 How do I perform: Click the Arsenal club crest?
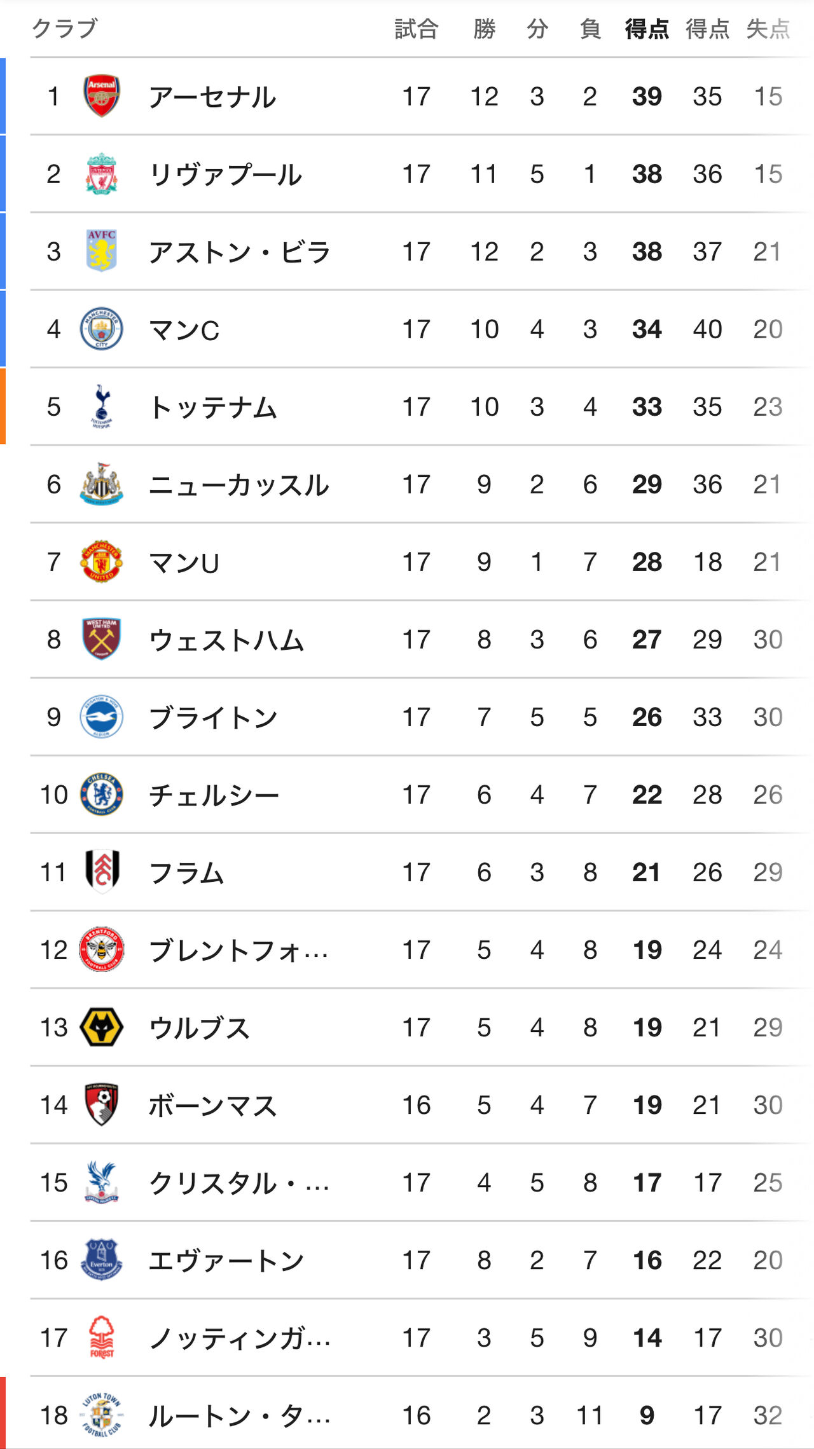click(x=102, y=96)
